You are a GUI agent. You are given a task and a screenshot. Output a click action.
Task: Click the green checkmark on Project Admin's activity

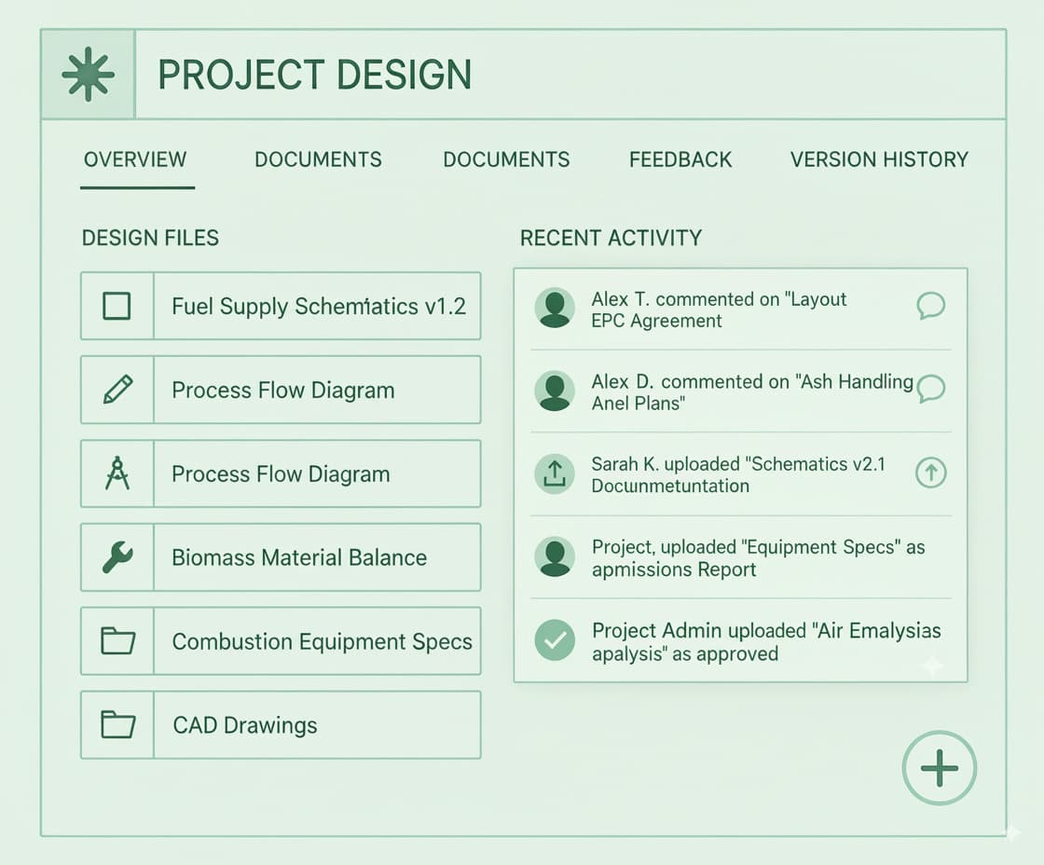pos(555,640)
